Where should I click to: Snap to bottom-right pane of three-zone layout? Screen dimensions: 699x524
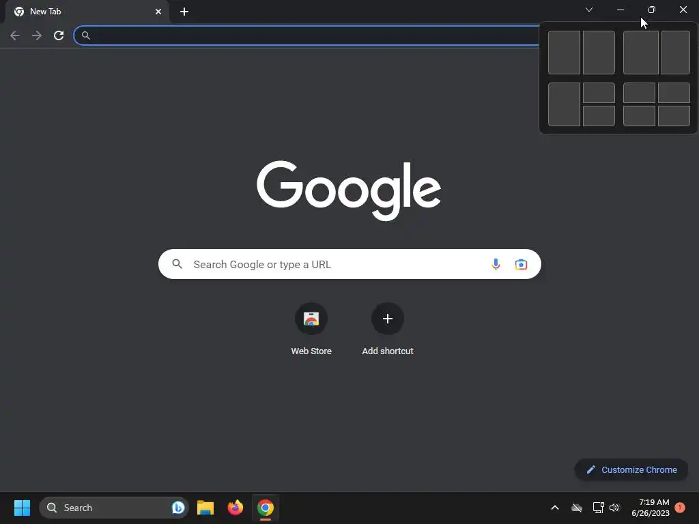click(x=599, y=116)
